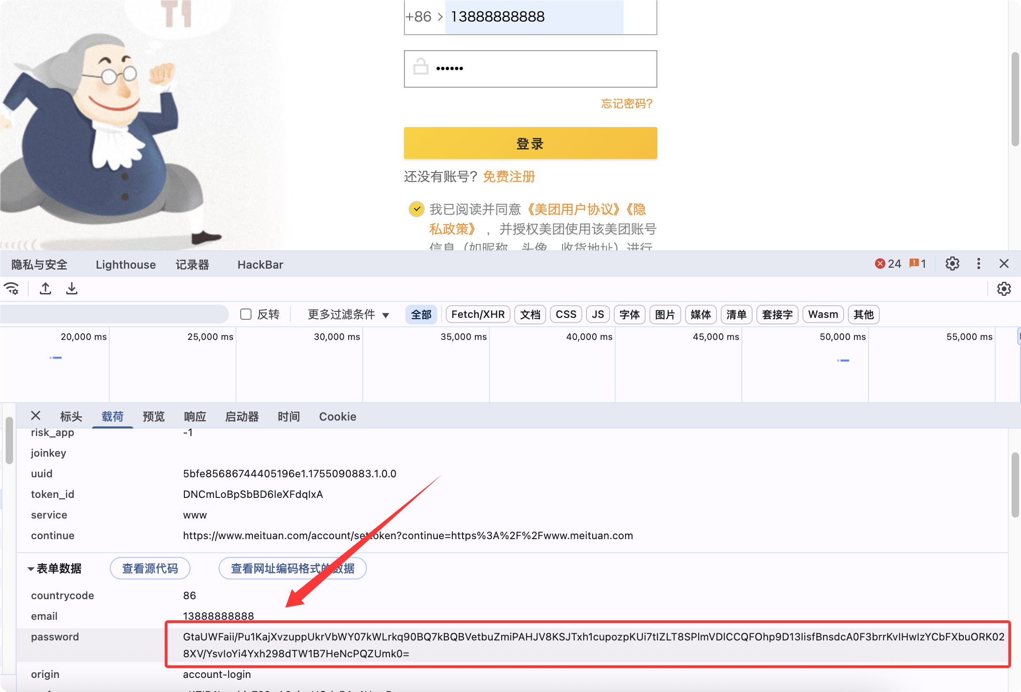The width and height of the screenshot is (1021, 692).
Task: Click the yellow 登录 button
Action: point(530,143)
